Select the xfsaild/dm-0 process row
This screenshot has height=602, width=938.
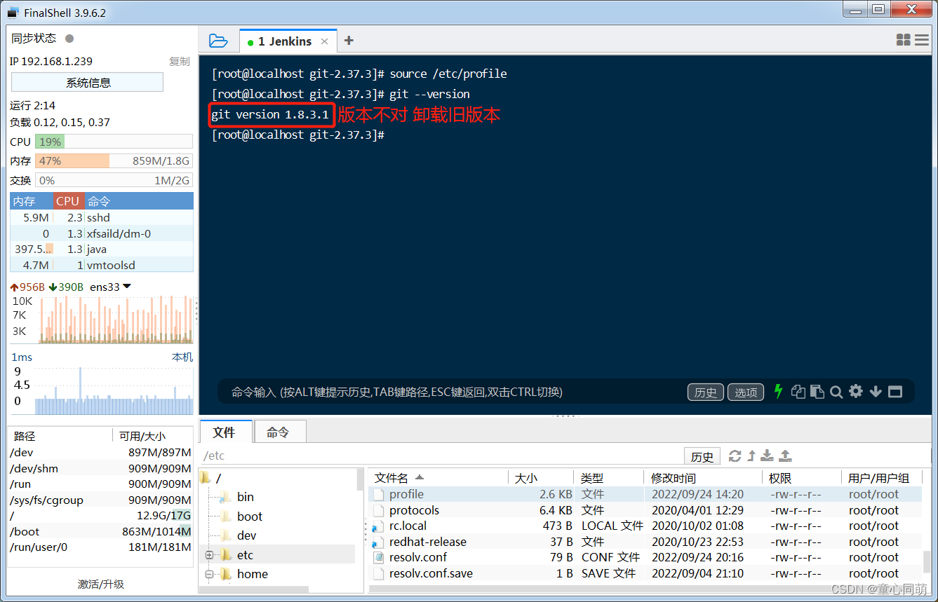pos(102,233)
